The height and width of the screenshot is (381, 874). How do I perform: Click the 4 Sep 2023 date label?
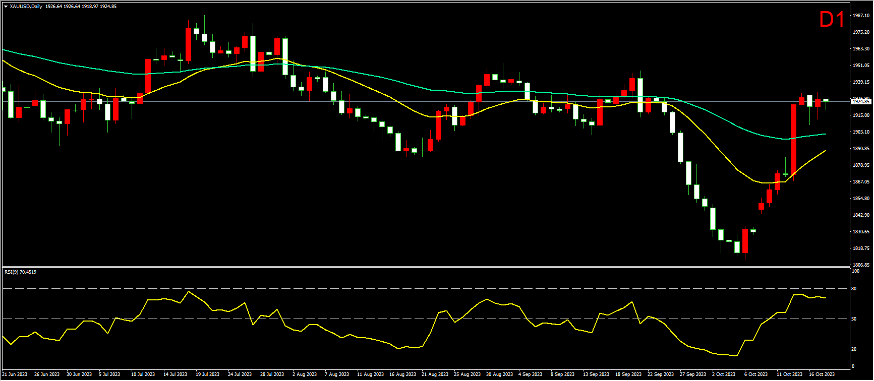pos(530,374)
